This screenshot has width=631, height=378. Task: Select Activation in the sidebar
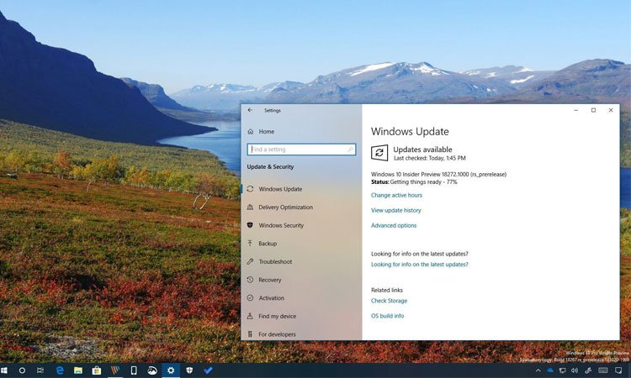tap(271, 298)
